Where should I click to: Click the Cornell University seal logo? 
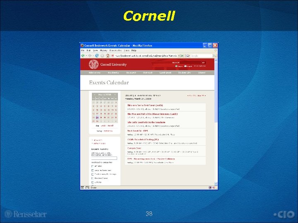pos(94,64)
